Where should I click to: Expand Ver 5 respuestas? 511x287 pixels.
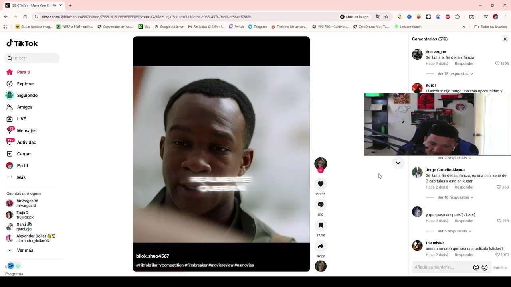point(454,231)
